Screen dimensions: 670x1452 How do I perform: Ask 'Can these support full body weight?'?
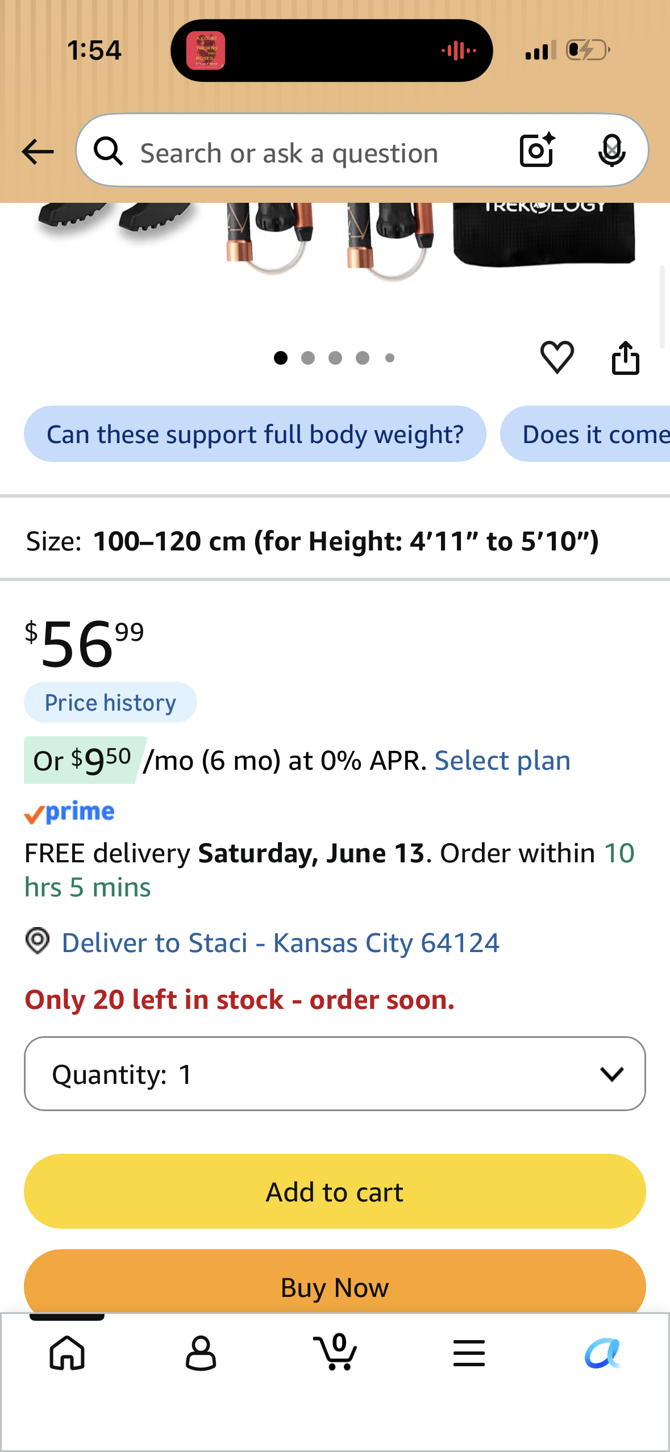[x=255, y=434]
